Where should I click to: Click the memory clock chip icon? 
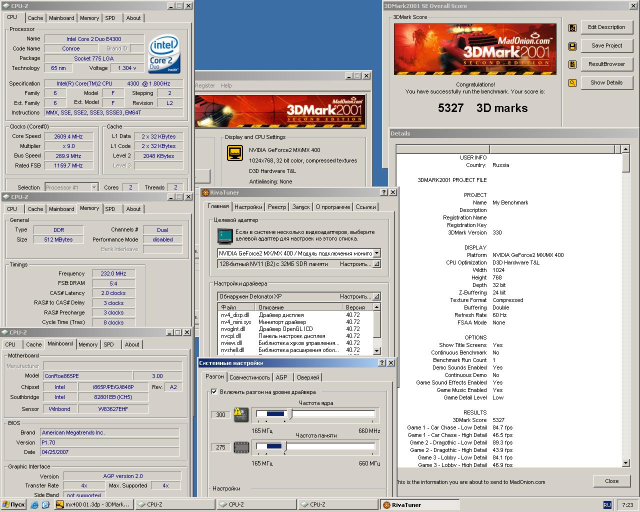click(x=241, y=447)
